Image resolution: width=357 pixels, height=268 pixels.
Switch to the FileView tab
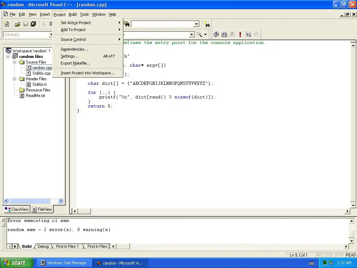tap(42, 209)
